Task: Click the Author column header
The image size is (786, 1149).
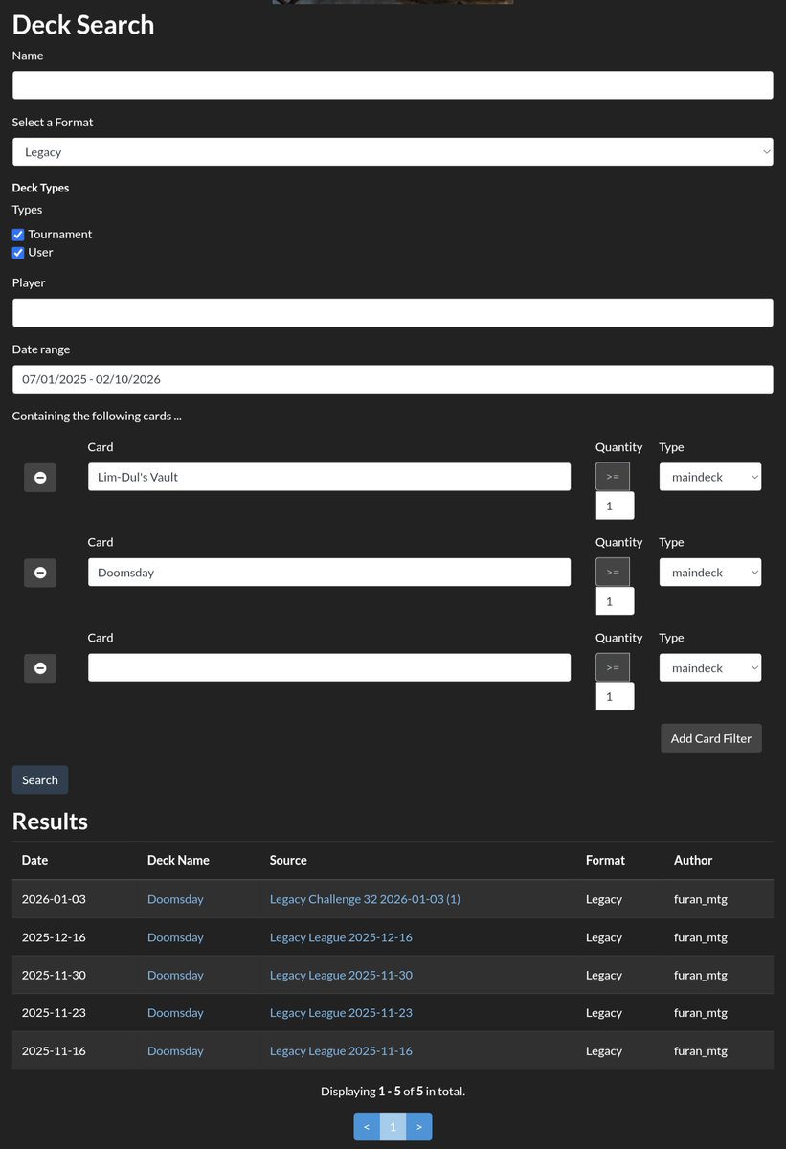Action: (x=693, y=860)
